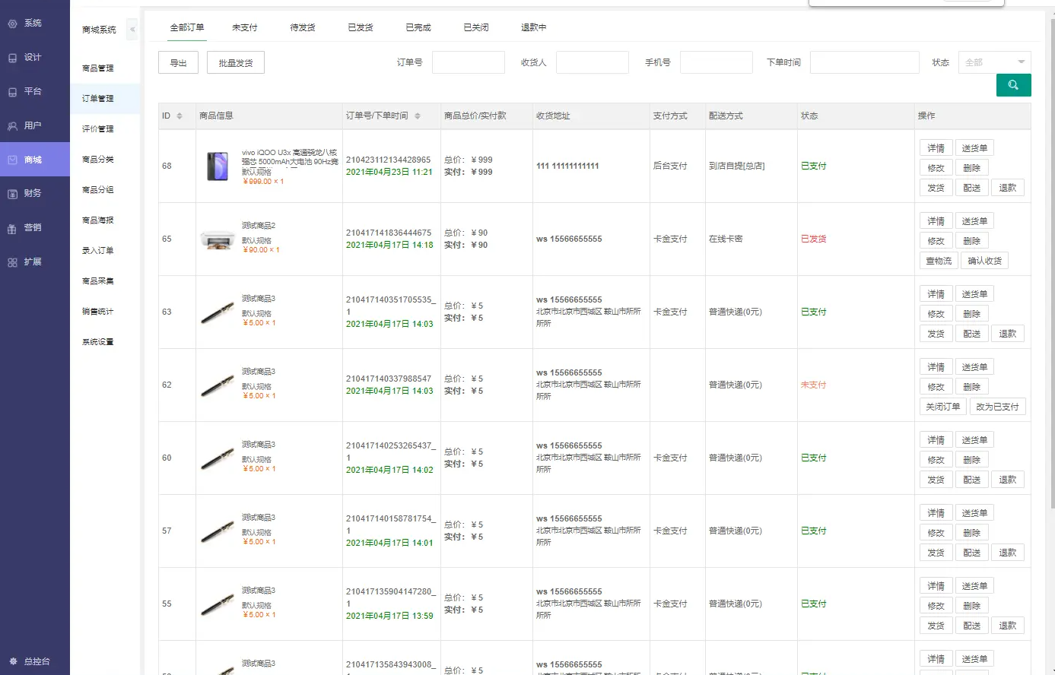Image resolution: width=1055 pixels, height=675 pixels.
Task: Switch to the 退款中 tab
Action: (x=534, y=27)
